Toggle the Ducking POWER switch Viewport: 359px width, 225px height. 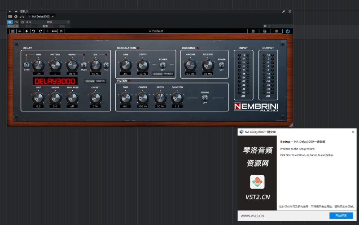[x=221, y=65]
